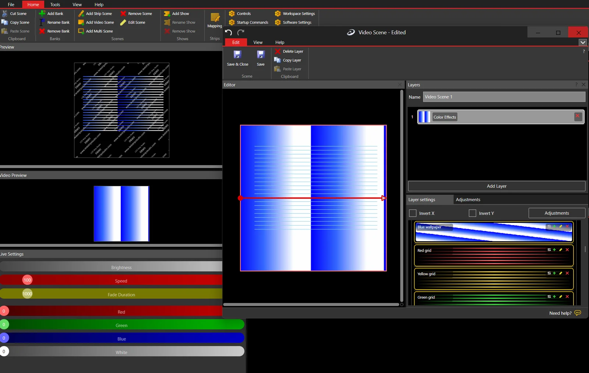589x373 pixels.
Task: Click the Name field containing Video Scene 1
Action: 504,97
